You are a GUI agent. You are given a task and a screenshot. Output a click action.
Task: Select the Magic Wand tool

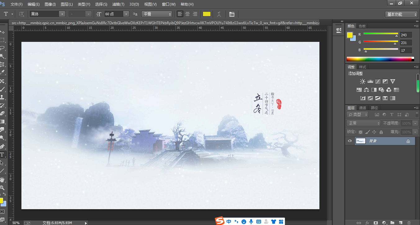[2, 56]
